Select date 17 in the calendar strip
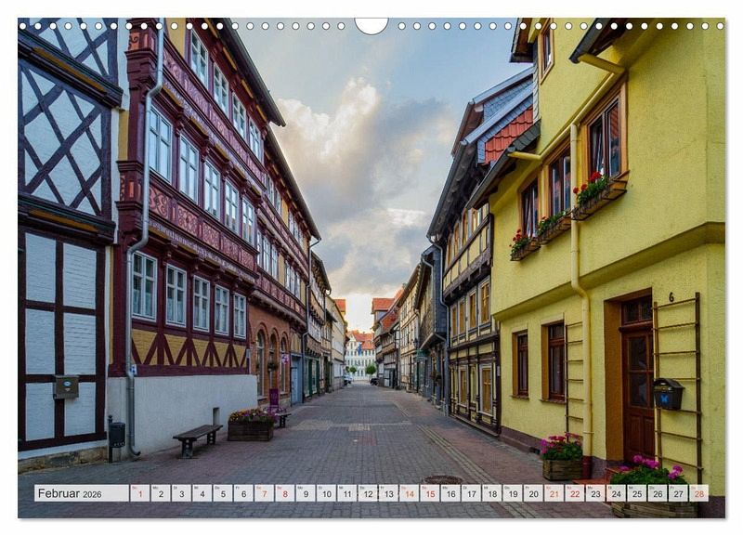This screenshot has width=743, height=536. tap(472, 493)
